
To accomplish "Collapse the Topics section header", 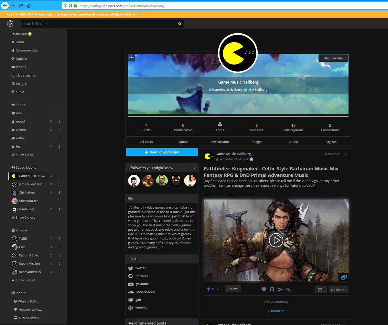I will 18,105.
